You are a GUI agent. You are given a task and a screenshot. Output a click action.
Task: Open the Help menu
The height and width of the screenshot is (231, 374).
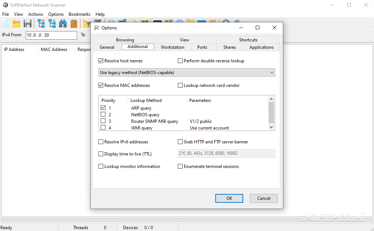tap(100, 14)
